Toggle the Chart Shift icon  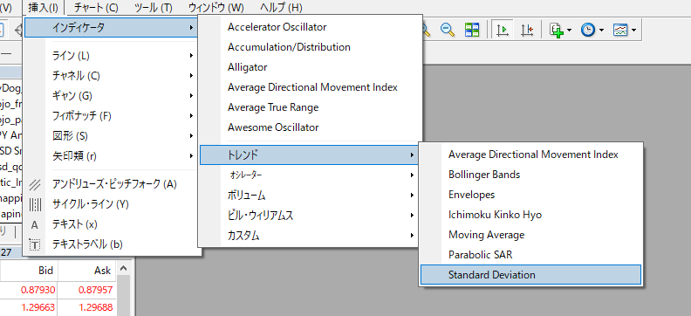(x=527, y=30)
